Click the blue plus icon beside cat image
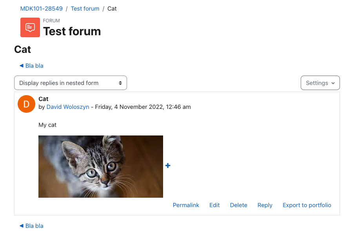 pos(168,166)
